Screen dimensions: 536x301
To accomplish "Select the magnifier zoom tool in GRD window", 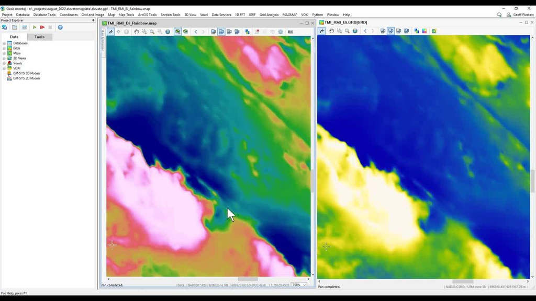I will click(x=348, y=31).
